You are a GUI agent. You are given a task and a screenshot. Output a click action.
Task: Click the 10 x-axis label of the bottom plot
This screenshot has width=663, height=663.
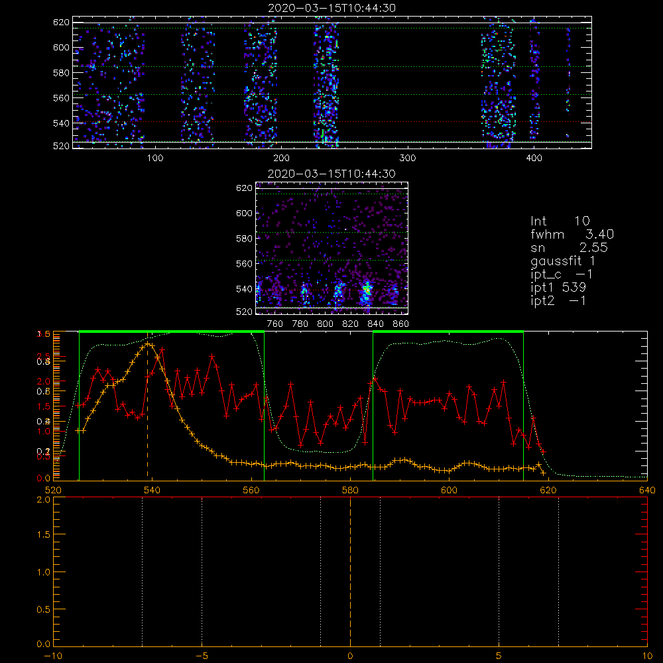(x=647, y=656)
